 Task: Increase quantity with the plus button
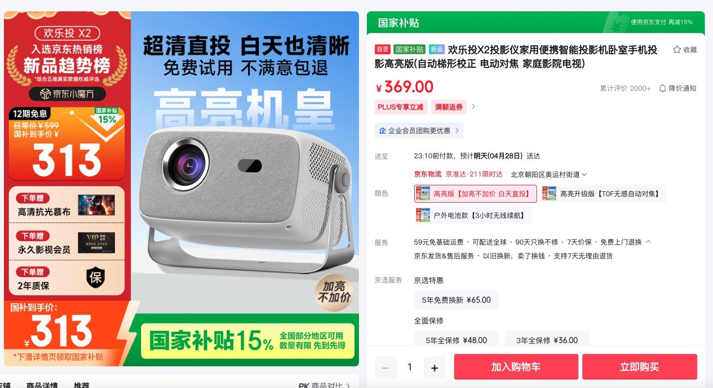(434, 368)
